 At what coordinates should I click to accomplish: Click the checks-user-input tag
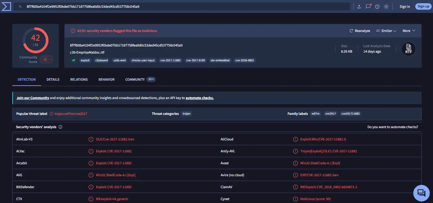pos(143,60)
